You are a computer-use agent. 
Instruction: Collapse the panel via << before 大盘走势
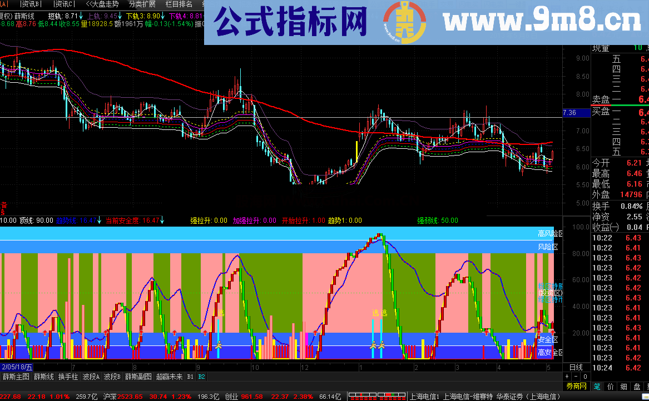(90, 4)
